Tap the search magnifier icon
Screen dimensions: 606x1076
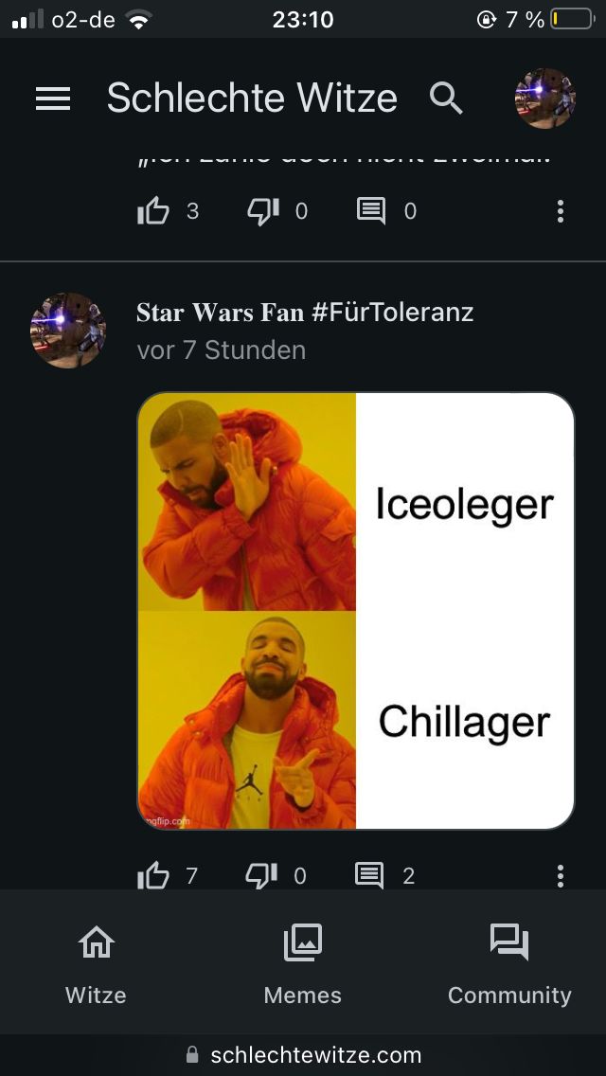pos(446,99)
